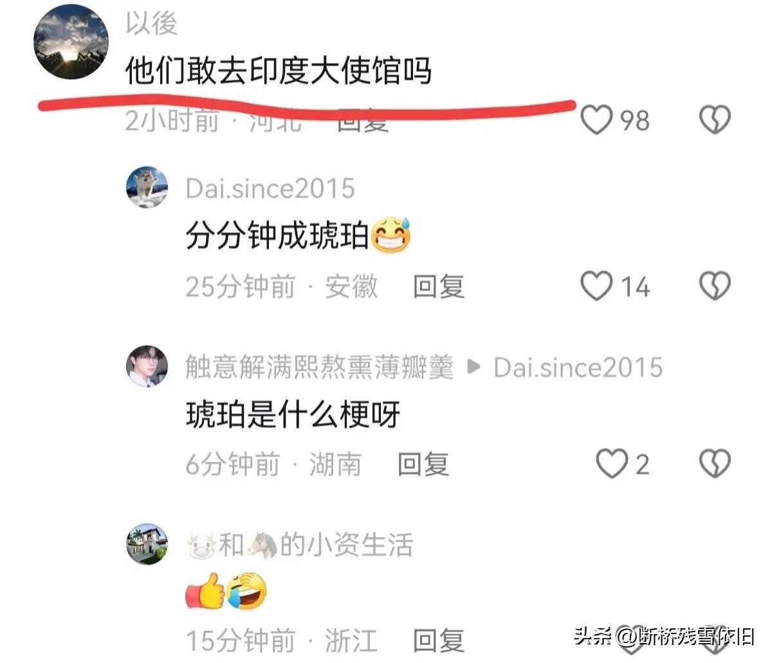Dislike the comment from 湖南 user

(x=715, y=464)
